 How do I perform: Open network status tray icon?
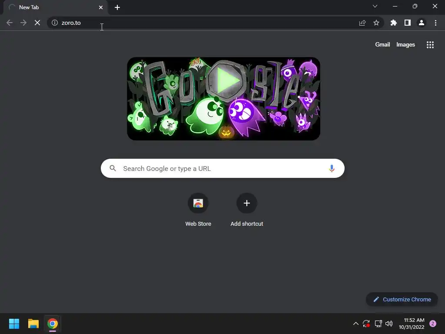coord(378,324)
